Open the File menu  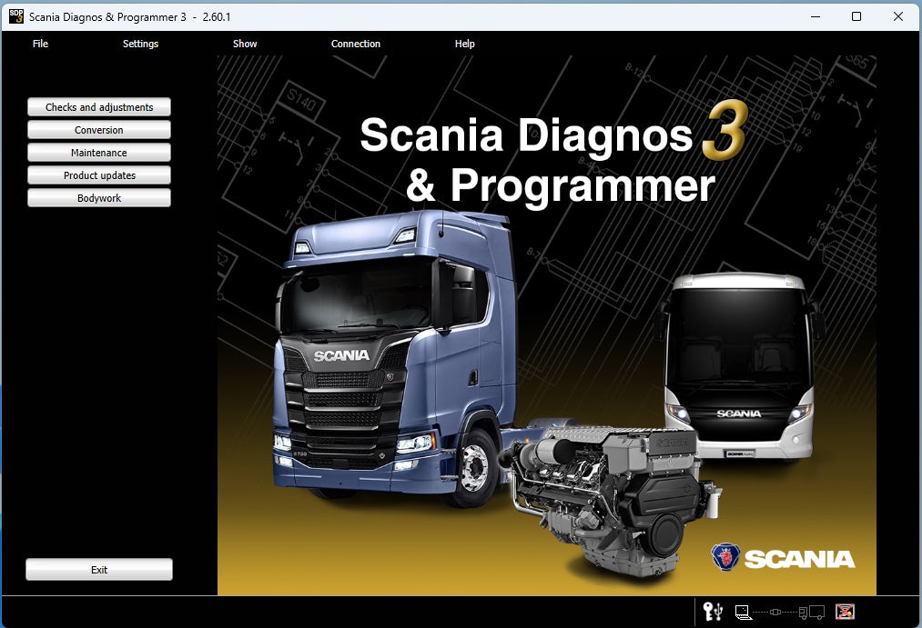pos(40,44)
